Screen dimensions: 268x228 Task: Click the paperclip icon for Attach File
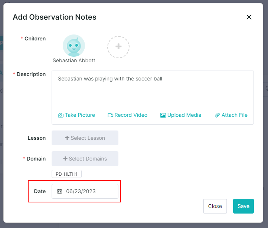217,115
